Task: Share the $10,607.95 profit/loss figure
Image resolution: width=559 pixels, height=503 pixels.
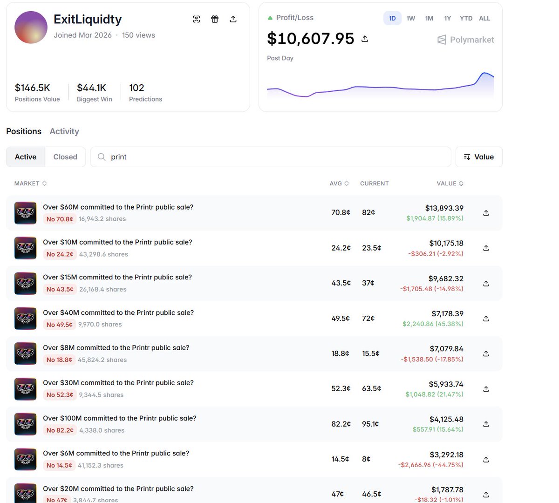Action: [x=365, y=39]
